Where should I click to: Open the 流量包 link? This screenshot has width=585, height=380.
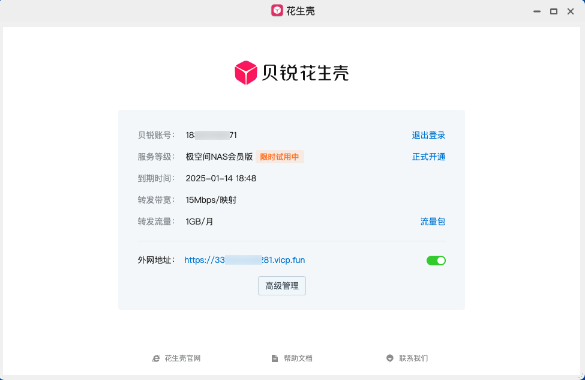[433, 222]
